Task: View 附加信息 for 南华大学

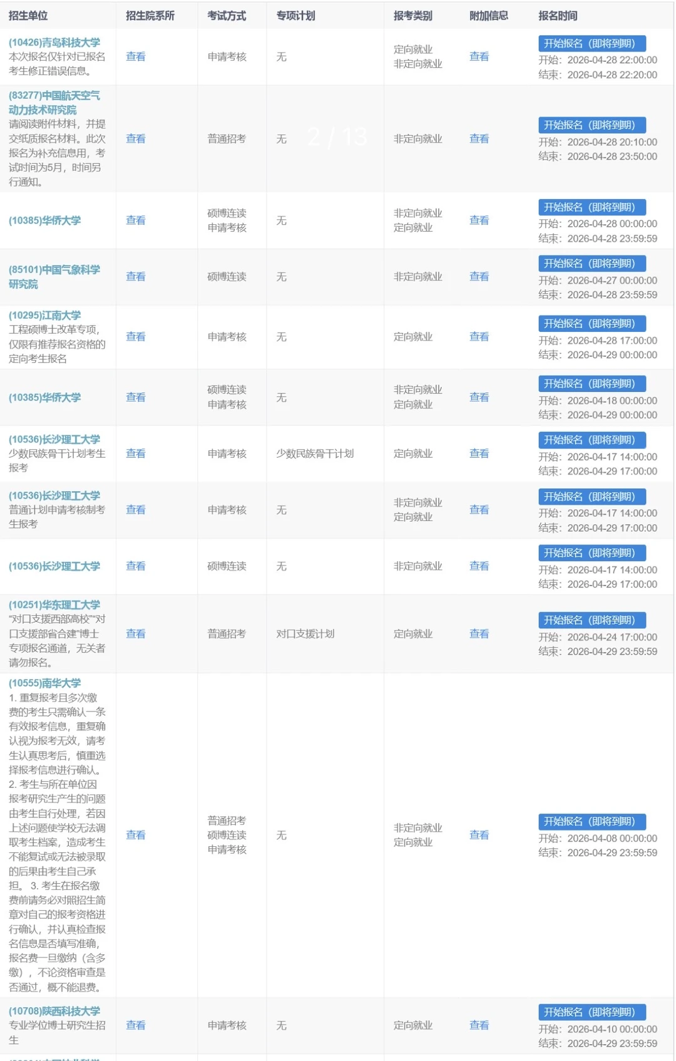Action: pos(479,835)
